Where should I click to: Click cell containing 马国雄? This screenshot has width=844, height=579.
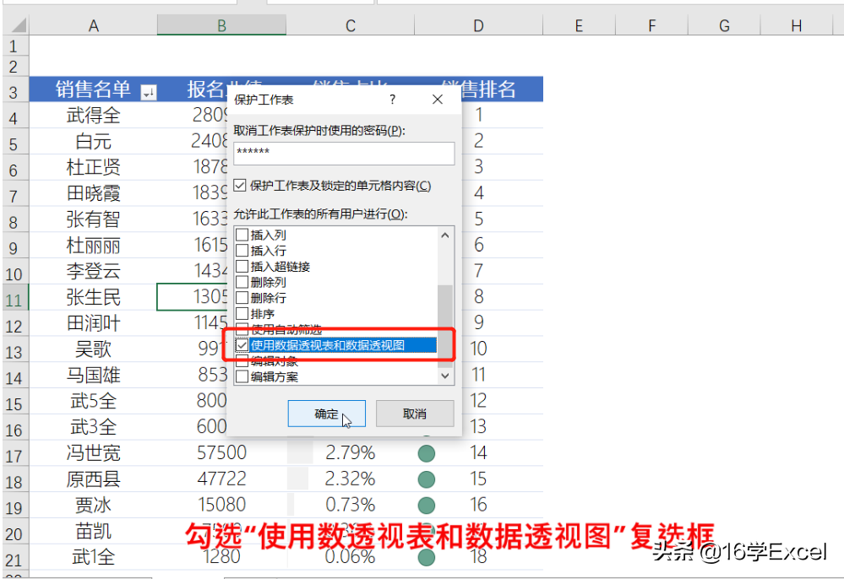tap(93, 375)
